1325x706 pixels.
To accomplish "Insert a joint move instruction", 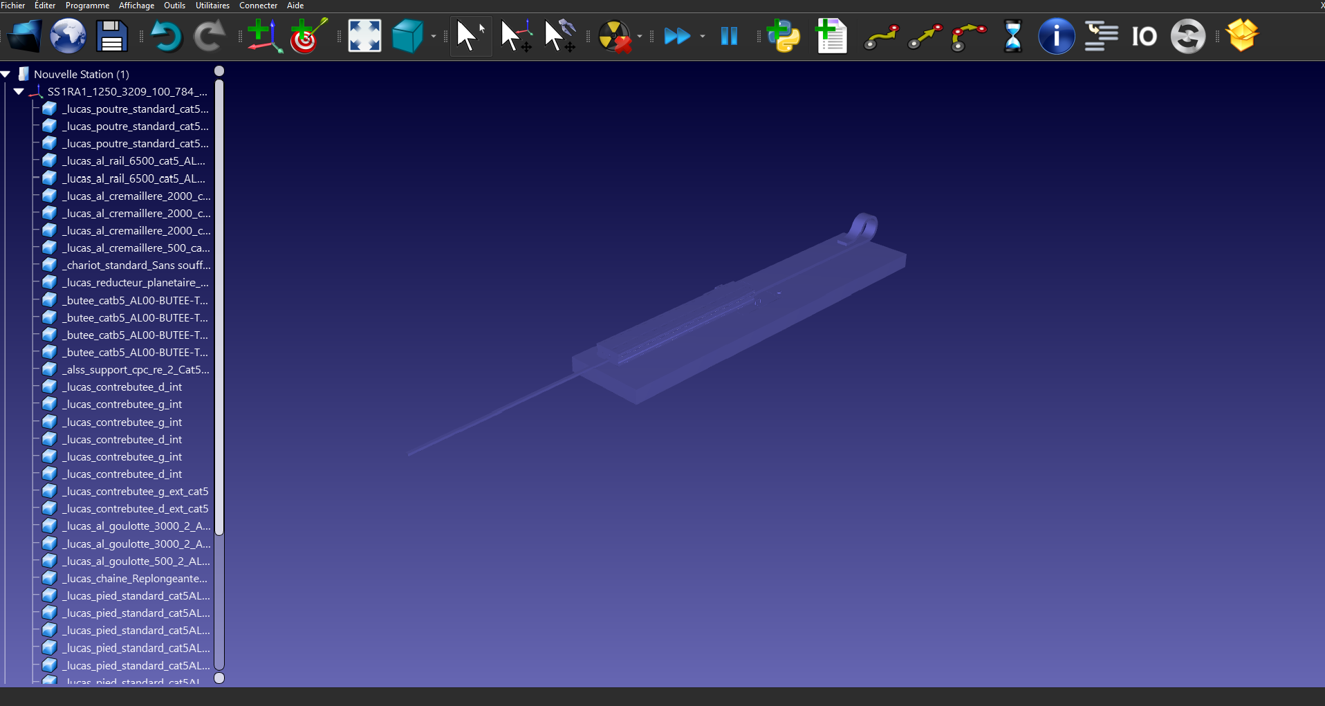I will 881,36.
